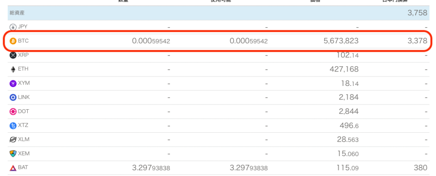
Task: Click XYM price 18.14
Action: [x=350, y=83]
